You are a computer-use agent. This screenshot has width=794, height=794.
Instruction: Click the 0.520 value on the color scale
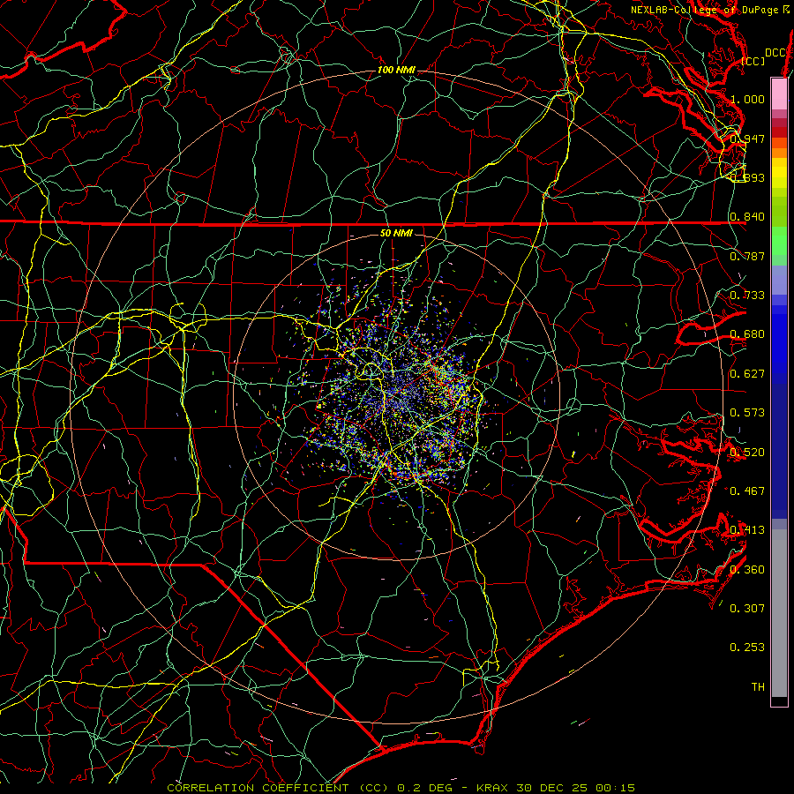click(x=747, y=452)
